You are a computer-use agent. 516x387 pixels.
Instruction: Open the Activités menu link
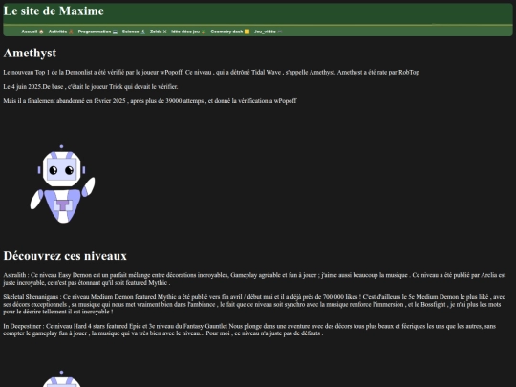(60, 32)
